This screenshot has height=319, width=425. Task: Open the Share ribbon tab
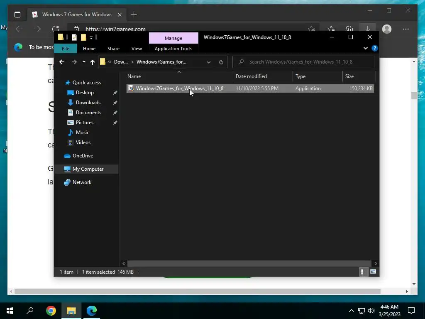pos(113,49)
